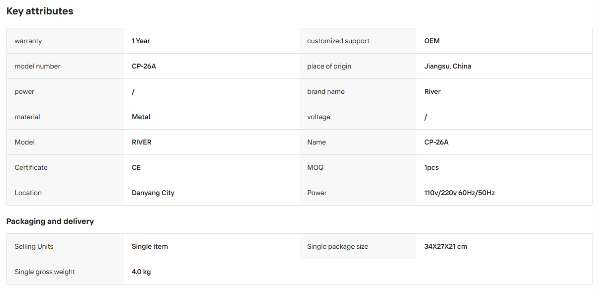Screen dimensions: 599x291
Task: Select the Location value Danyang City
Action: point(153,193)
